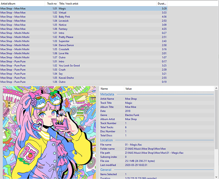Collapse the Metadata section heading
Screen dimensions: 219x179
[x=107, y=94]
